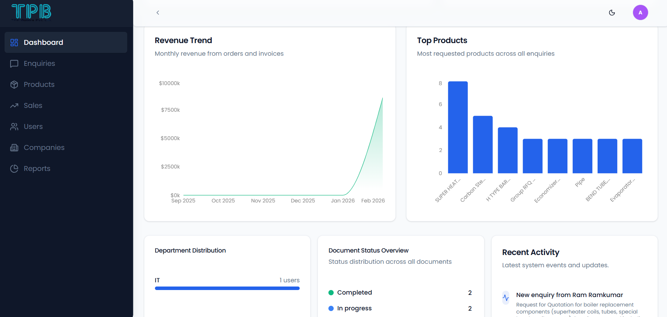Select the In progress status row
Viewport: 667px width, 317px height.
point(354,308)
